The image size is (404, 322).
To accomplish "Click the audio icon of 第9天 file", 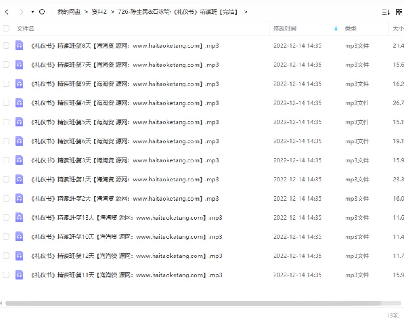I will 19,84.
